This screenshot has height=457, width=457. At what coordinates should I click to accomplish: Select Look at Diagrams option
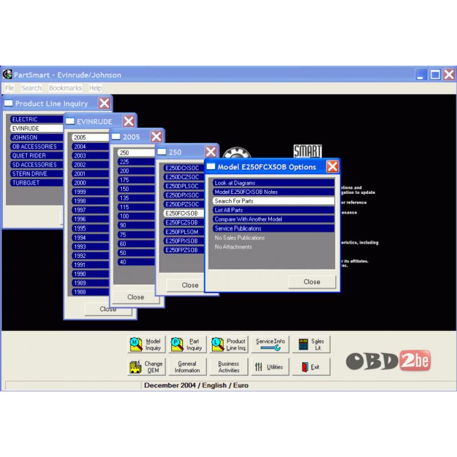point(274,183)
